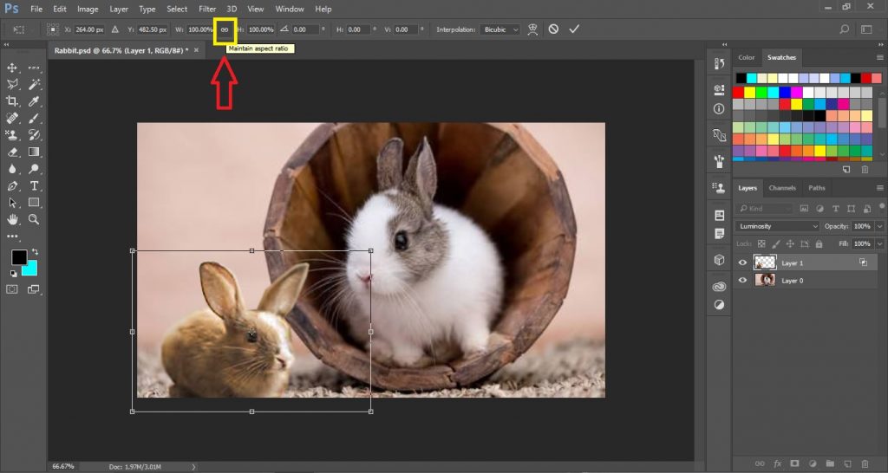
Task: Select the Clone Stamp tool
Action: (x=12, y=134)
